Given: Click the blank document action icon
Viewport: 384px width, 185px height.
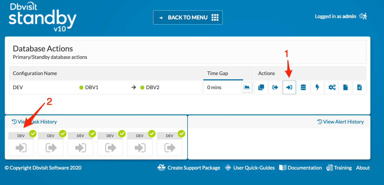Looking at the screenshot, I should tap(346, 87).
